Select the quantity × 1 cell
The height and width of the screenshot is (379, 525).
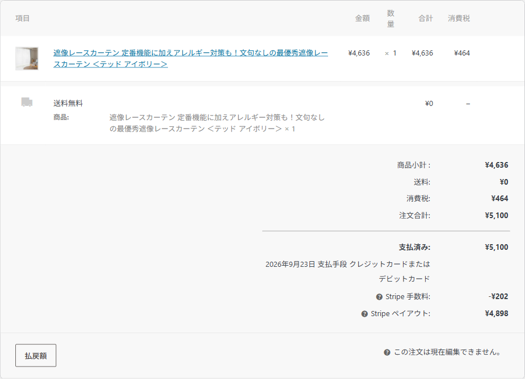tap(390, 53)
